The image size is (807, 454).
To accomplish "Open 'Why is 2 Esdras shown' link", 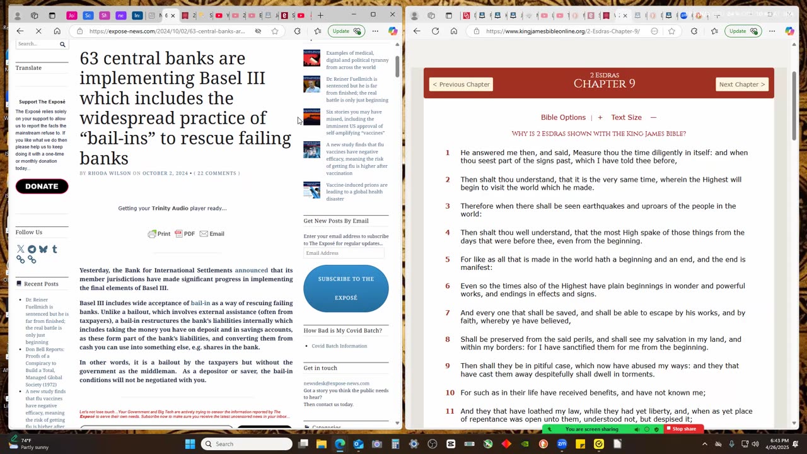I will click(598, 134).
